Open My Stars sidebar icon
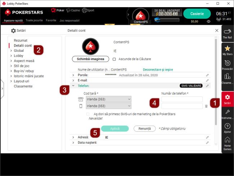The height and width of the screenshot is (176, 234). 228,50
